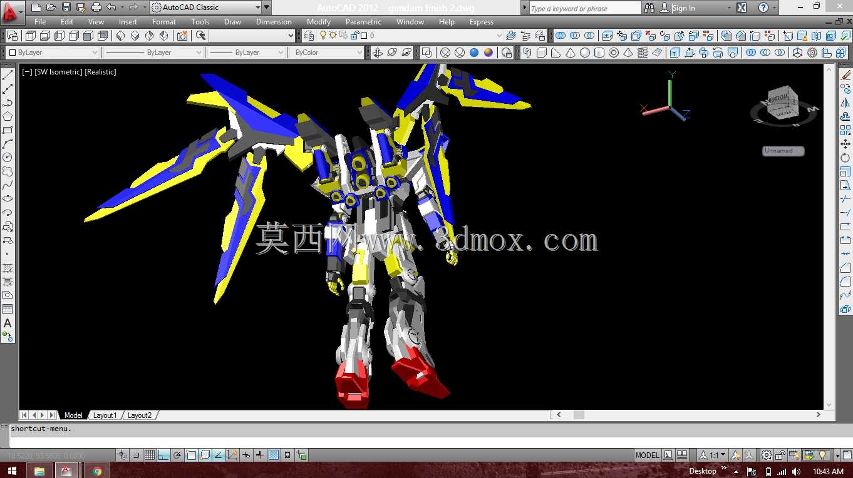This screenshot has height=478, width=853.
Task: Select the Move tool in Modify toolbar
Action: (x=845, y=144)
